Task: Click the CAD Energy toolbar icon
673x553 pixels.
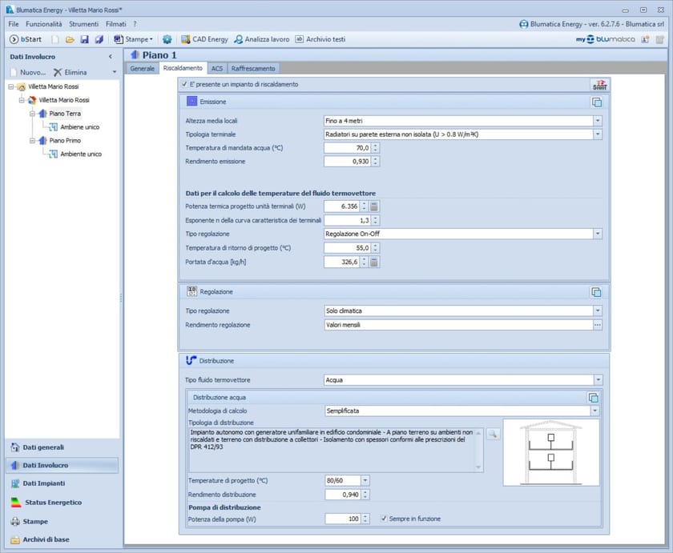Action: 186,39
